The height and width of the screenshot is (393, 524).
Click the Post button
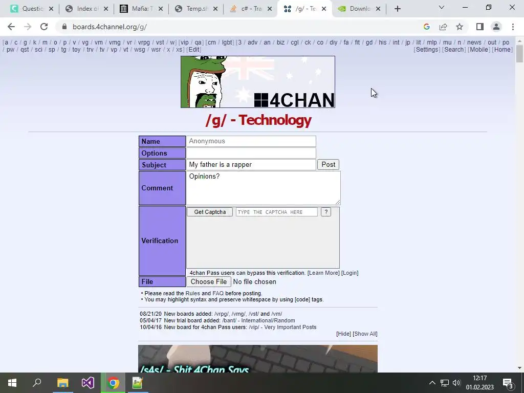click(x=328, y=164)
